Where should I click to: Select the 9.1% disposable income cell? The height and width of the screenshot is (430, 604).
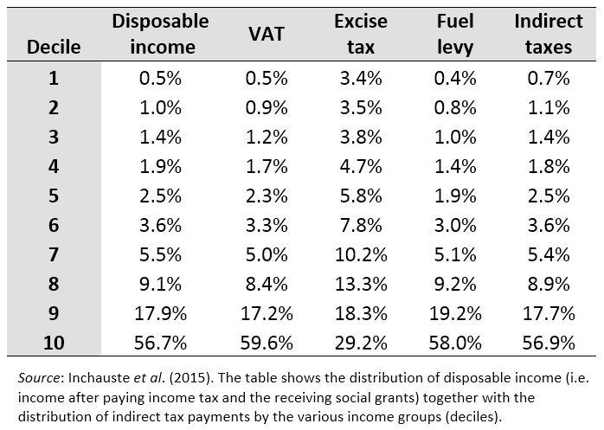pos(163,284)
